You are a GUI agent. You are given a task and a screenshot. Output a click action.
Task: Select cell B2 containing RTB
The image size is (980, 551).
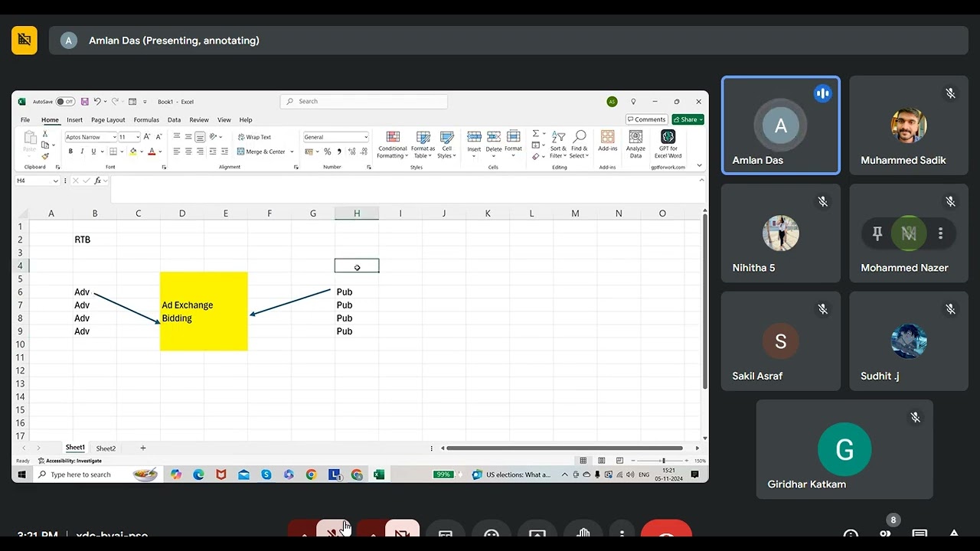[94, 240]
